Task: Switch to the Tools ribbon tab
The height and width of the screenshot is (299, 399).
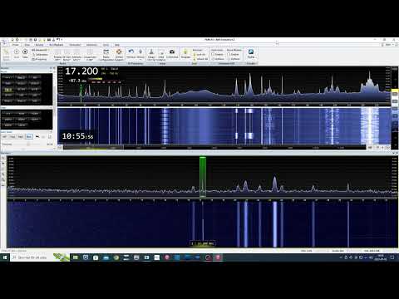Action: pos(106,45)
